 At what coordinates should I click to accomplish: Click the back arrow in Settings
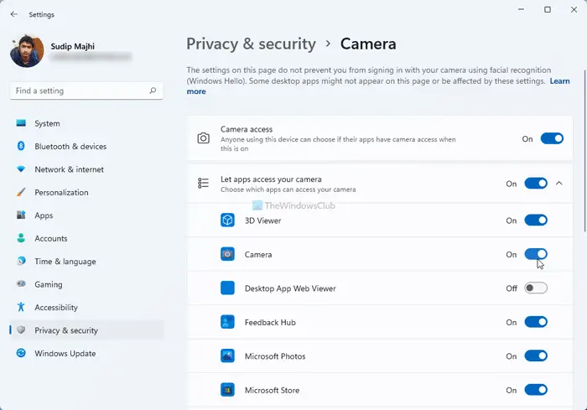(x=14, y=14)
